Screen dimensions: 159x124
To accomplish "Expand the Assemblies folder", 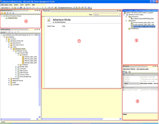I will (9, 85).
